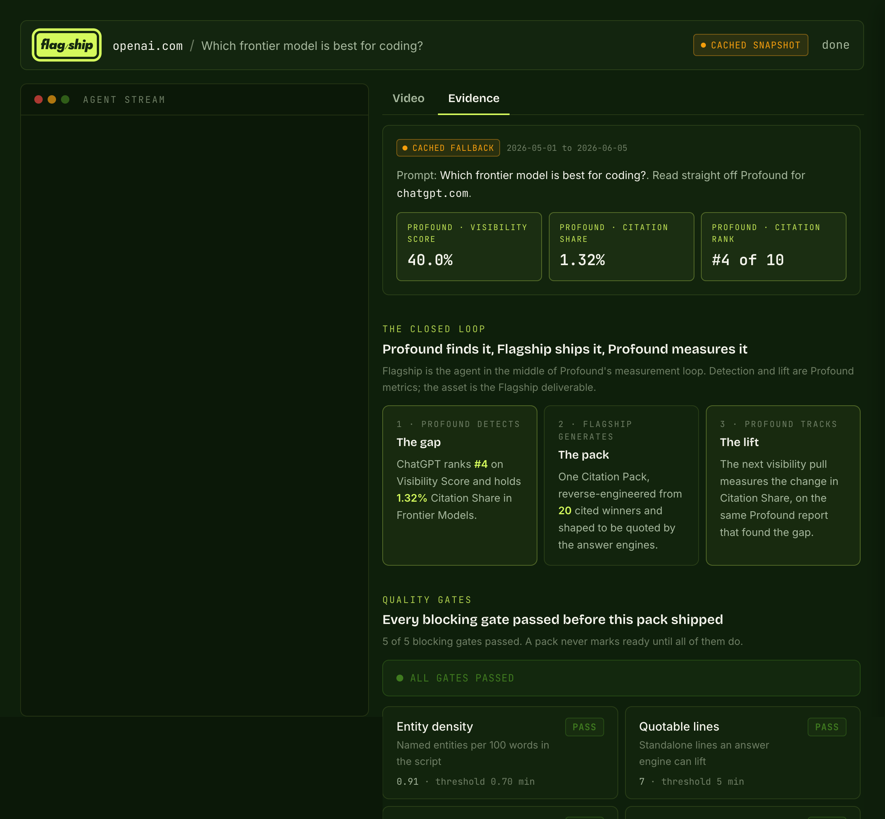
Task: Click '0.91 · threshold 0.70 min' value
Action: (465, 781)
